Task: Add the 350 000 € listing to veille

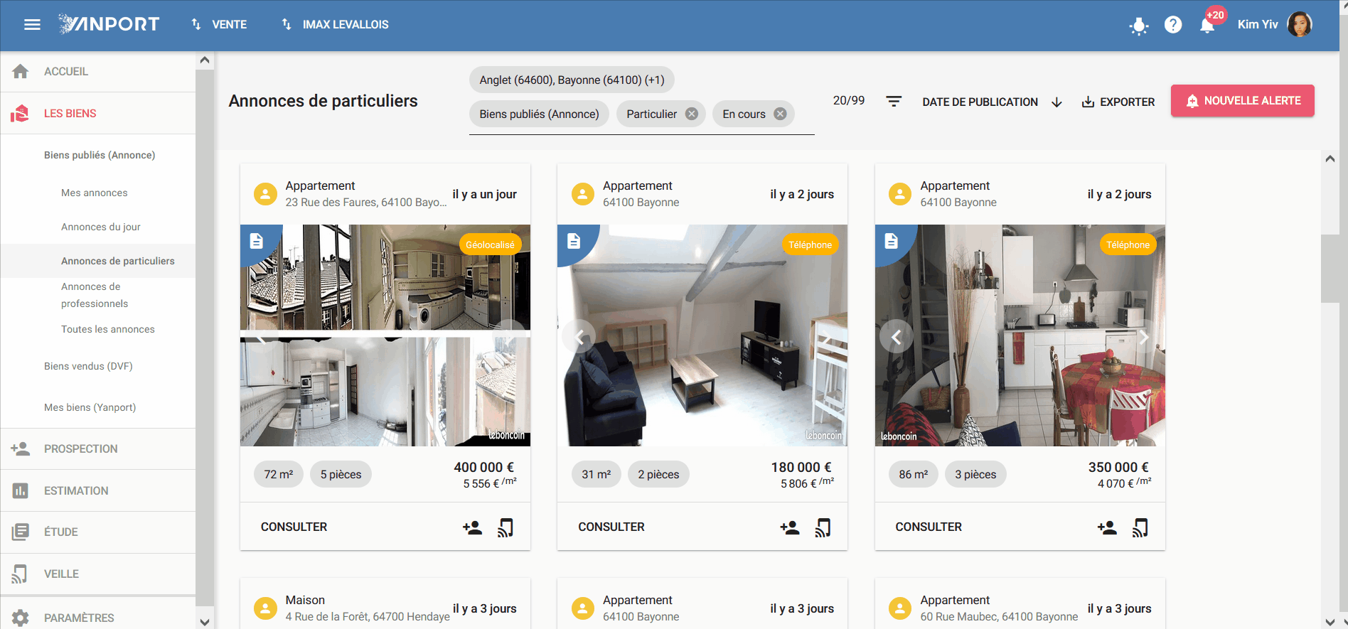Action: pos(1140,527)
